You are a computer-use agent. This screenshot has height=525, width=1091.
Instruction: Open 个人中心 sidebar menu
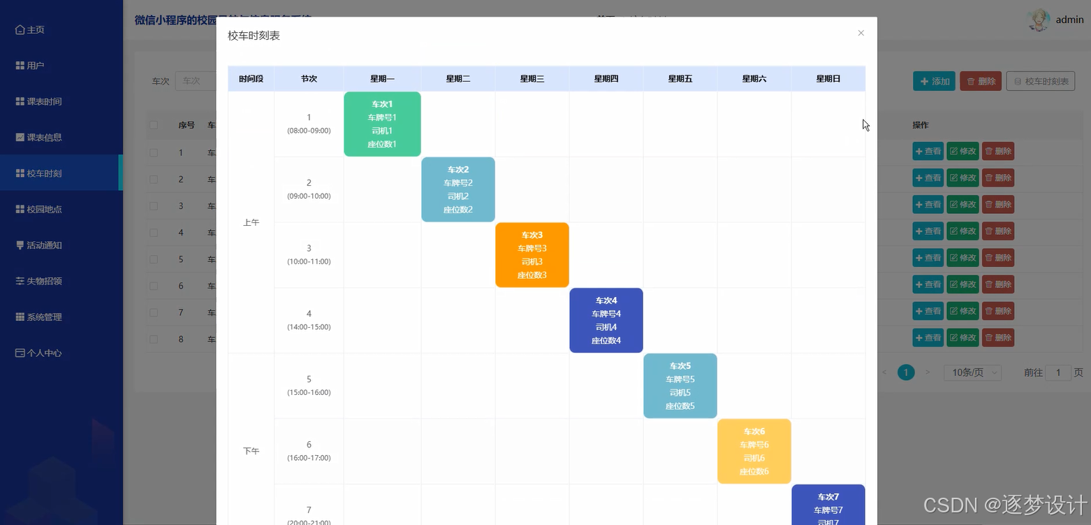click(x=61, y=353)
